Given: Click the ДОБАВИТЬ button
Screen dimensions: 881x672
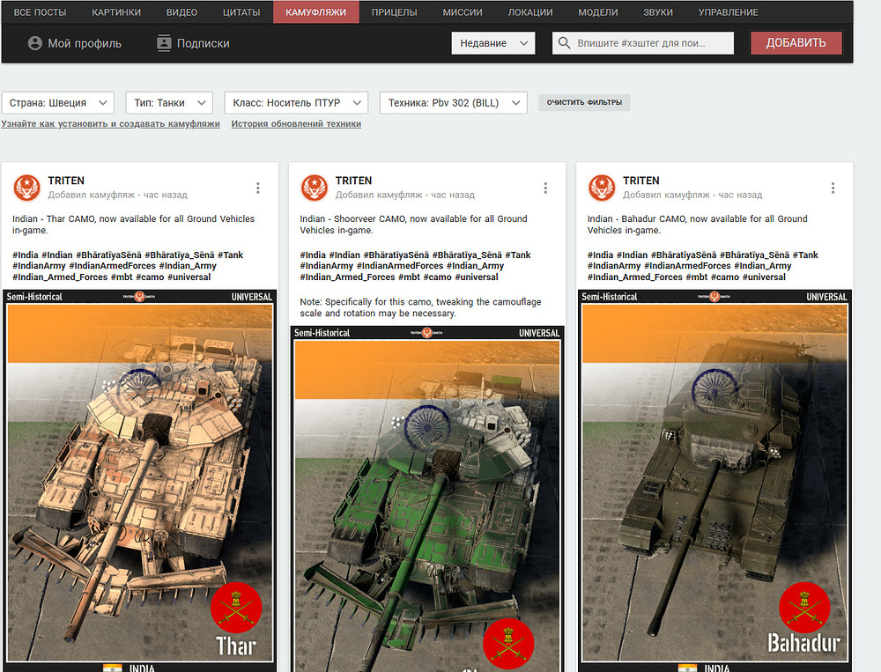Looking at the screenshot, I should [x=796, y=42].
